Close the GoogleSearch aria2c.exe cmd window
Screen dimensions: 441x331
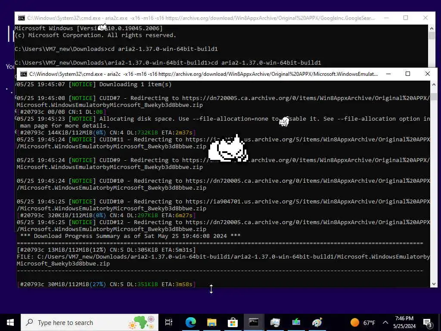(425, 18)
